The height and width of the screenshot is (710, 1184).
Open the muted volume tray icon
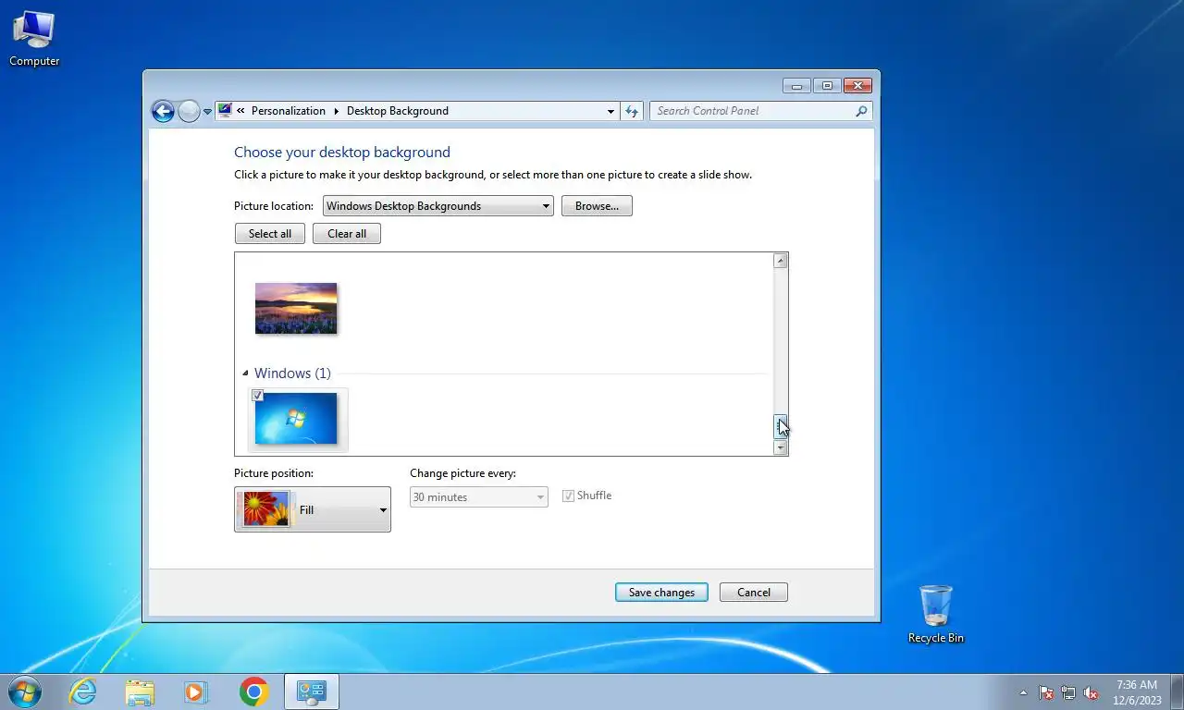pyautogui.click(x=1091, y=692)
